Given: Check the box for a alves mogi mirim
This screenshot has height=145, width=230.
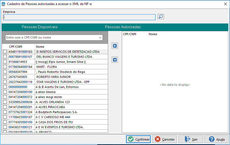Looking at the screenshot, I should pos(5,97).
